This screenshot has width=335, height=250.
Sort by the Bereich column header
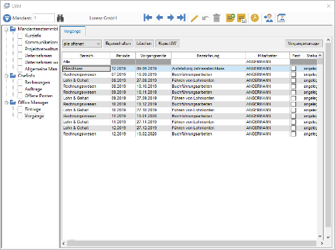tap(86, 56)
